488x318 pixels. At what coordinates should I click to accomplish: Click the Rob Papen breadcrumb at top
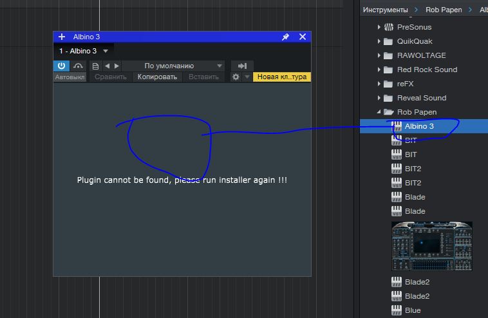click(444, 10)
